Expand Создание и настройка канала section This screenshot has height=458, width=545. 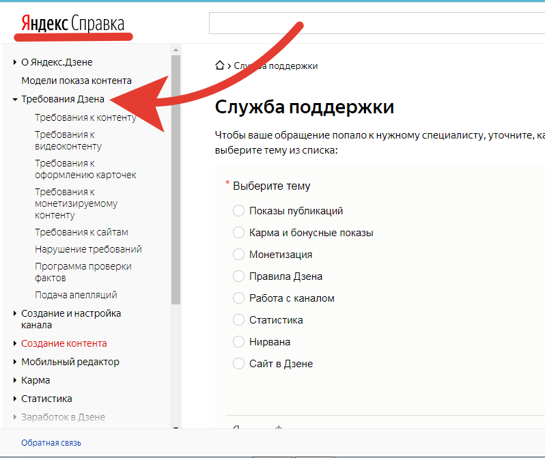[x=14, y=313]
